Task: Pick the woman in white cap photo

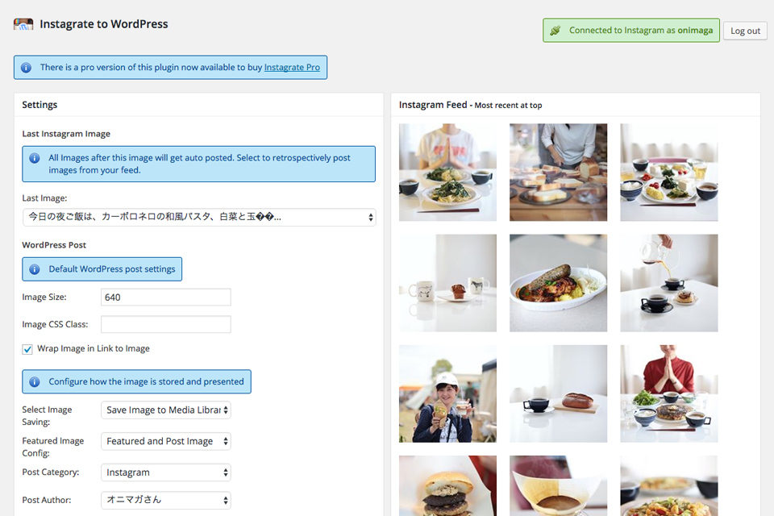Action: (447, 393)
